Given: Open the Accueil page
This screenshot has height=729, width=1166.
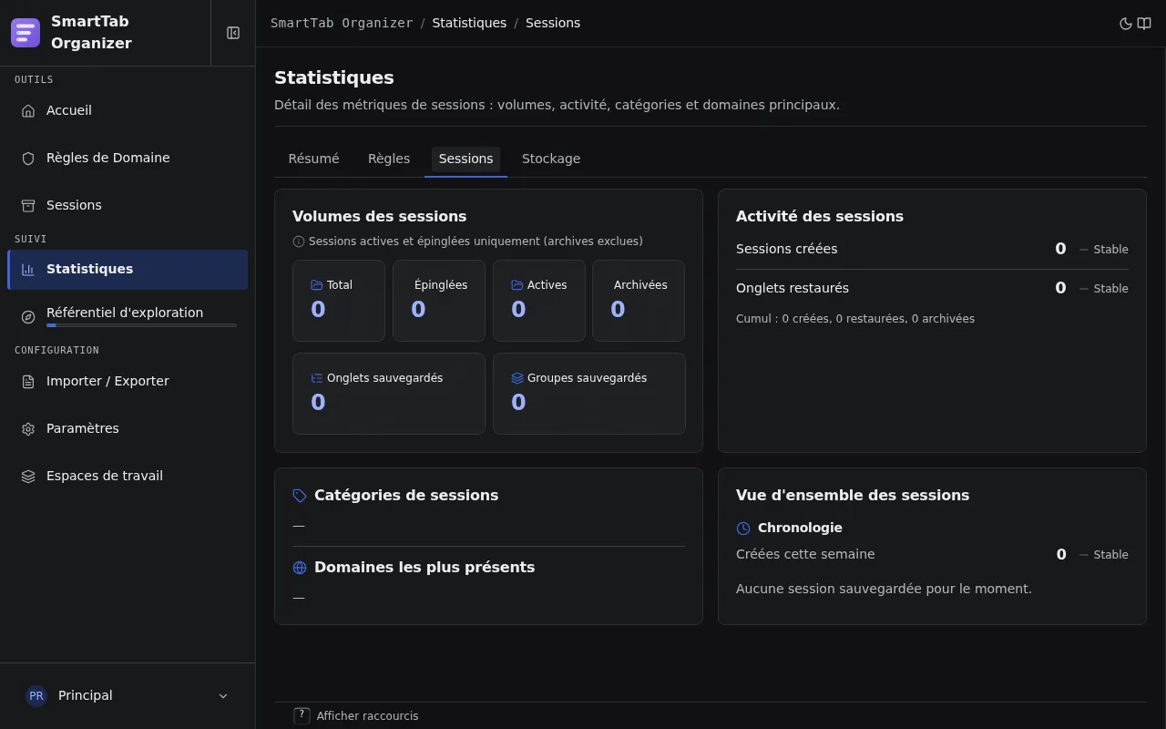Looking at the screenshot, I should (x=128, y=110).
